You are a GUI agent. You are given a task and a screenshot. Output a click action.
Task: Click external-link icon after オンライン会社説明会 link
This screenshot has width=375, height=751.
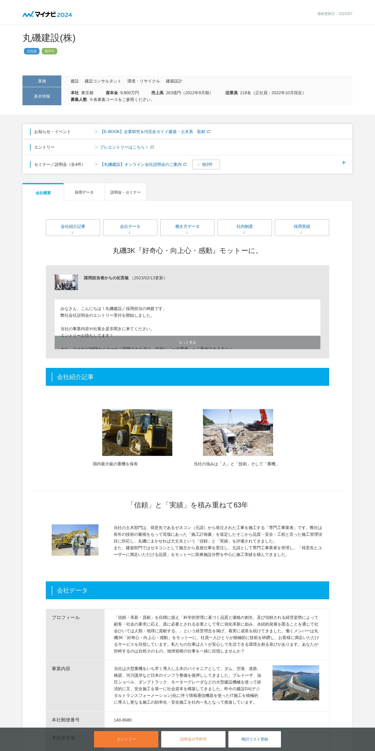click(x=185, y=164)
